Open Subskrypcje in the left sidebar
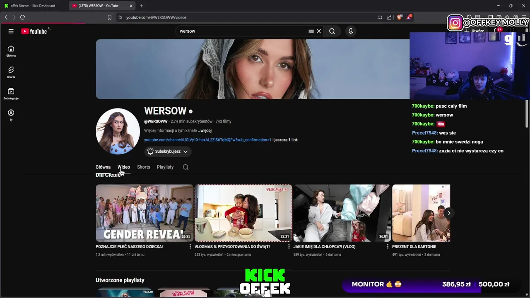This screenshot has height=298, width=530. click(x=11, y=94)
